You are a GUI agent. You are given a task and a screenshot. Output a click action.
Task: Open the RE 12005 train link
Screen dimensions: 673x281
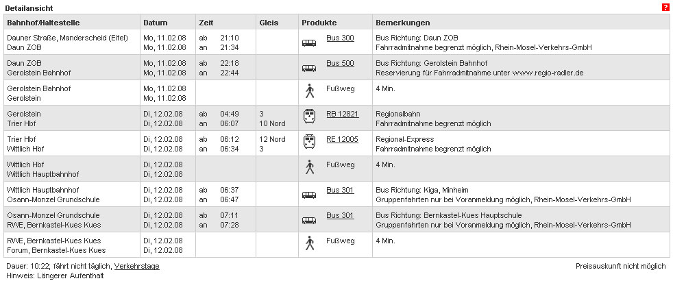point(342,139)
